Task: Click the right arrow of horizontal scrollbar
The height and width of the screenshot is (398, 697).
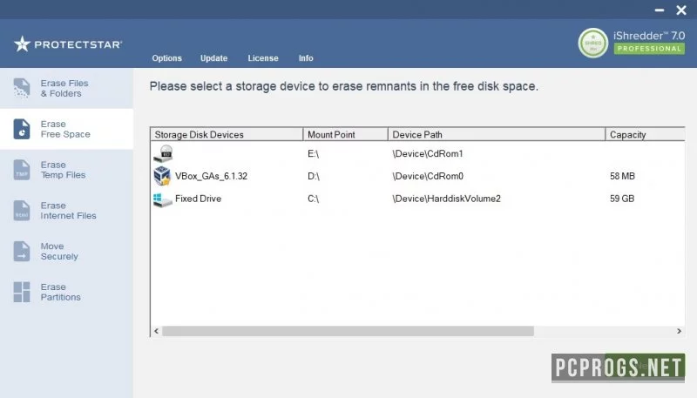Action: point(679,331)
